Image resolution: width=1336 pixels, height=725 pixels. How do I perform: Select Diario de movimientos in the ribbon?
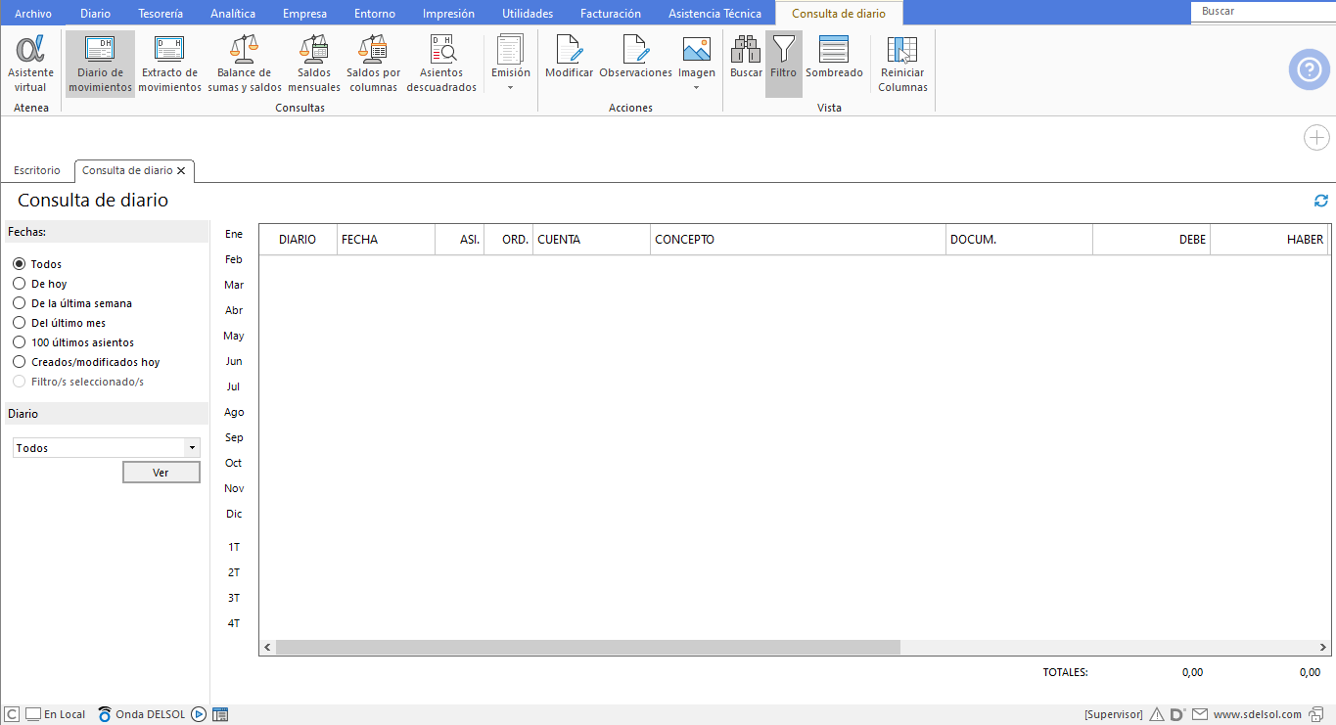(100, 65)
